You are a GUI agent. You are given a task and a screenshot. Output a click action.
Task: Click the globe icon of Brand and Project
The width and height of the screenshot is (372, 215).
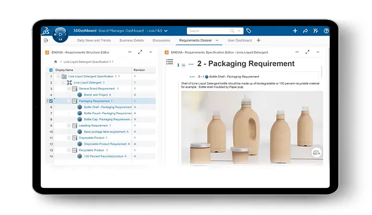80,95
